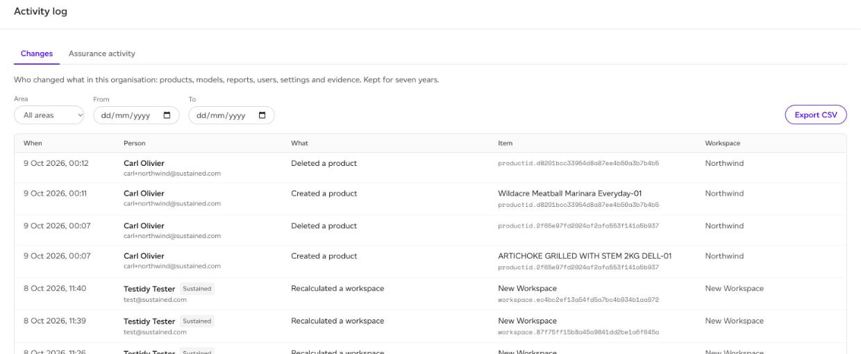Click the Export CSV button

pyautogui.click(x=816, y=115)
